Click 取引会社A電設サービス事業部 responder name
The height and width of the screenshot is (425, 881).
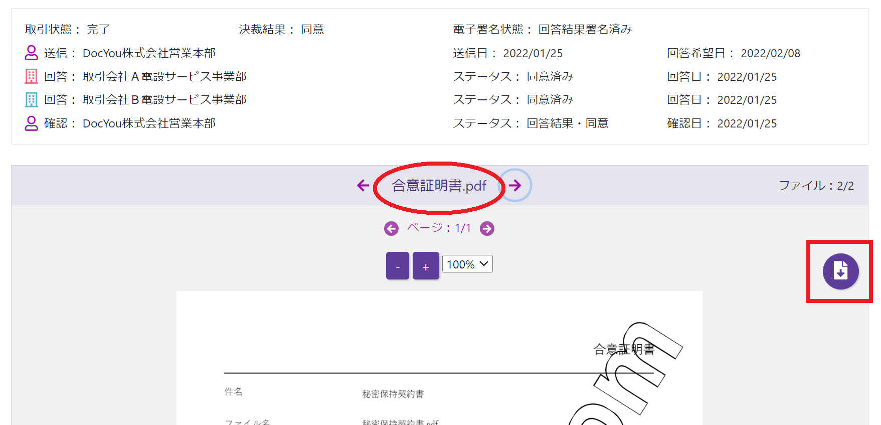point(164,77)
